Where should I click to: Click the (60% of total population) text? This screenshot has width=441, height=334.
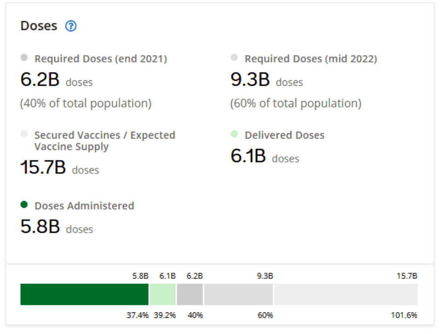point(295,103)
